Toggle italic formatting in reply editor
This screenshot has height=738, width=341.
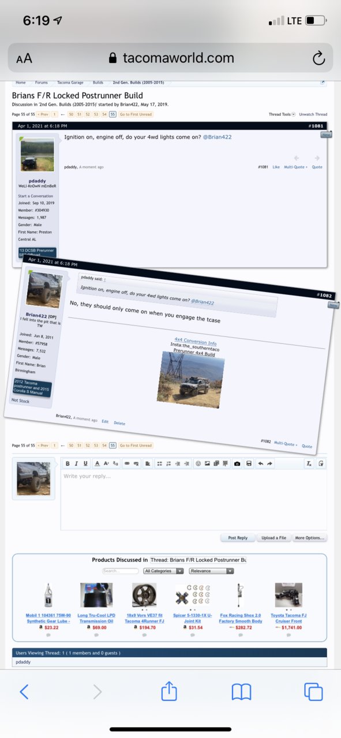click(x=77, y=463)
